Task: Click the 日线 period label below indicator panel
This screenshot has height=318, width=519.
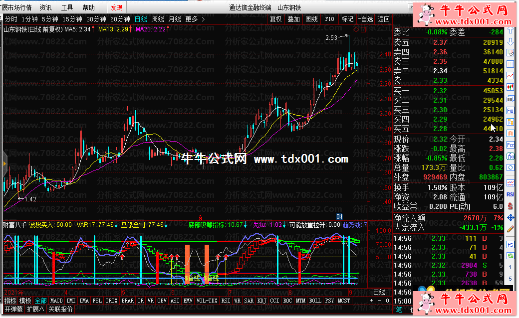Action: [x=379, y=292]
